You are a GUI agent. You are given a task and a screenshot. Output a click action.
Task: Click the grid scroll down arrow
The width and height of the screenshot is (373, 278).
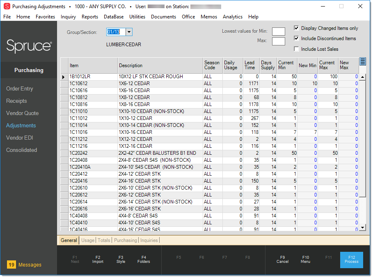(x=362, y=227)
